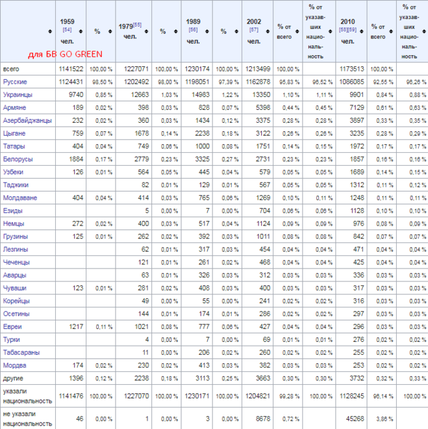The height and width of the screenshot is (429, 428).
Task: Select not-specified 2010 value 45268
Action: (355, 419)
